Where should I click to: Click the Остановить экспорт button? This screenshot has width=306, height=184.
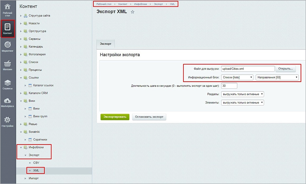click(149, 117)
